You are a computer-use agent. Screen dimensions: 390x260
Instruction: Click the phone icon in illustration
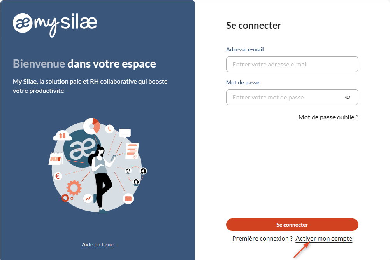[109, 129]
